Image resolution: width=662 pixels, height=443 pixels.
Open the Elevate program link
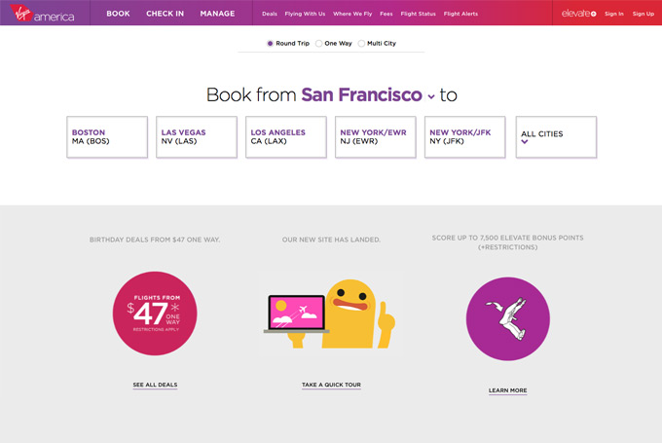(578, 14)
